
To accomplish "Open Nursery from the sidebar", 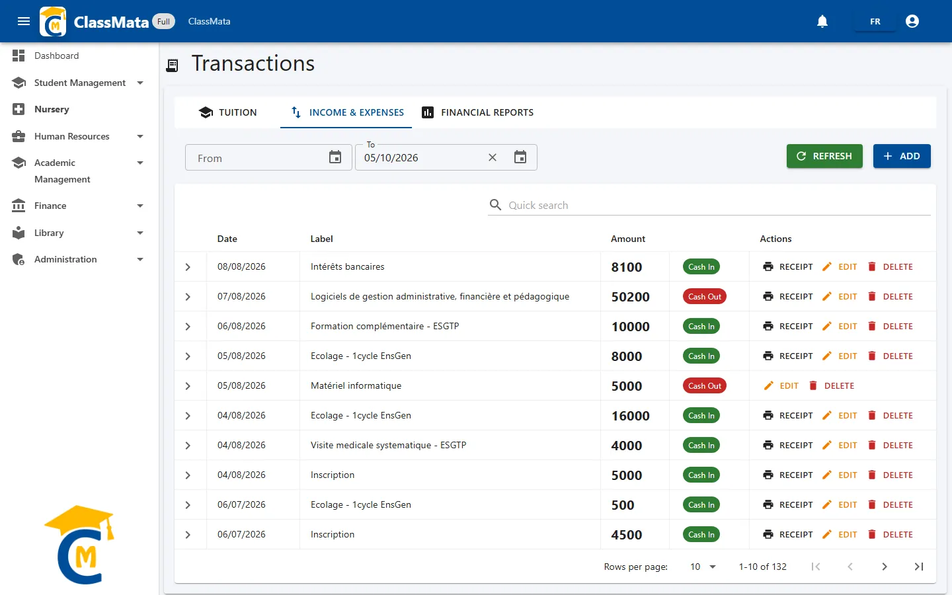I will click(79, 109).
